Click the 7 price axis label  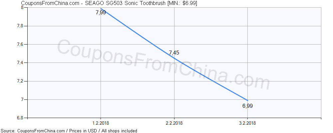[22, 99]
